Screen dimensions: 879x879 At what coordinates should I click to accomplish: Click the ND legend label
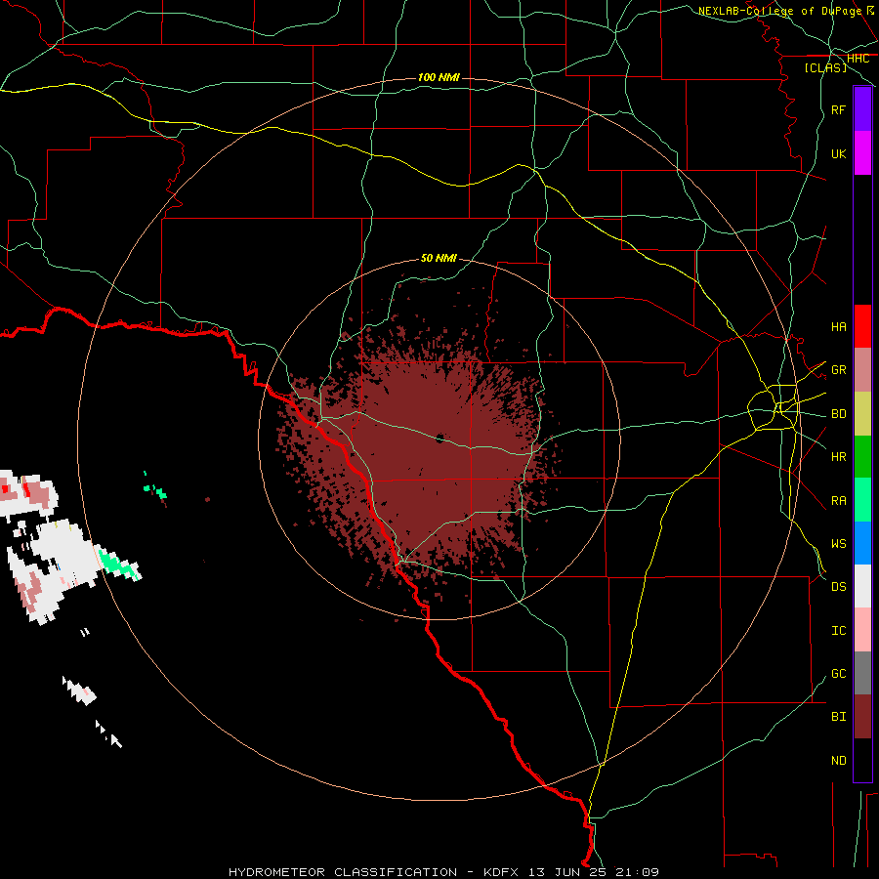[x=838, y=760]
